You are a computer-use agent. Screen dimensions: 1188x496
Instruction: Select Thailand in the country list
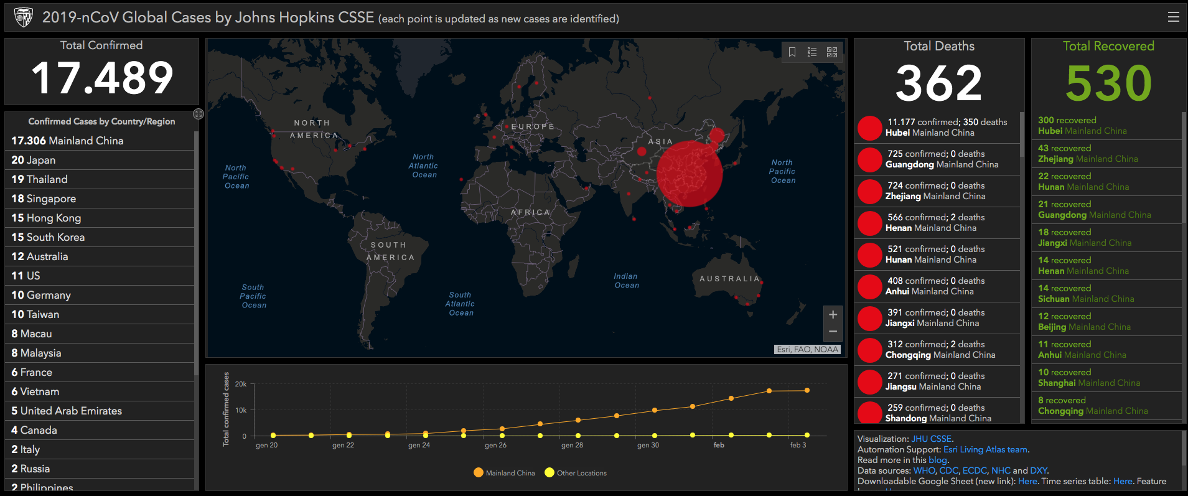(x=100, y=179)
